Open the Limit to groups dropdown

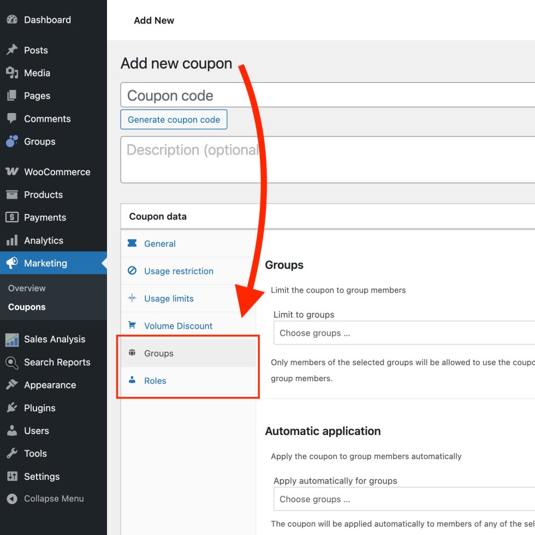tap(404, 333)
